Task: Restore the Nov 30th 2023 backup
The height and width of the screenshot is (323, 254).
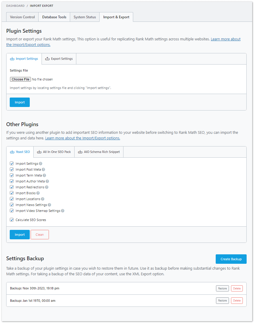Action: [x=222, y=288]
